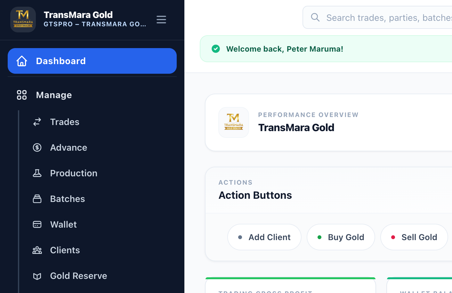This screenshot has height=293, width=452.
Task: Open Advance via the dollar sign icon
Action: [37, 147]
